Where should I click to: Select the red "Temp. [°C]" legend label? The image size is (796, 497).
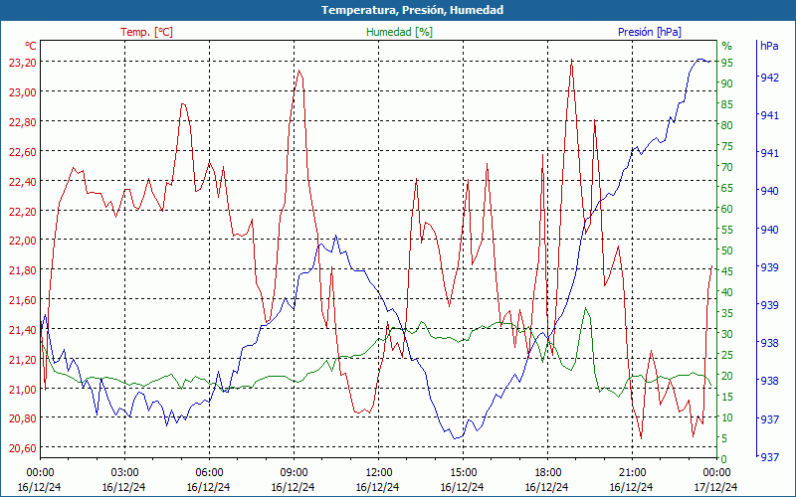(146, 32)
